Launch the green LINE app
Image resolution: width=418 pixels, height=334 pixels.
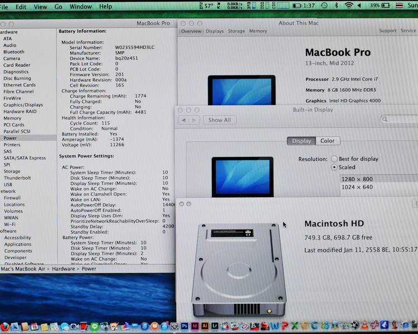[94, 327]
